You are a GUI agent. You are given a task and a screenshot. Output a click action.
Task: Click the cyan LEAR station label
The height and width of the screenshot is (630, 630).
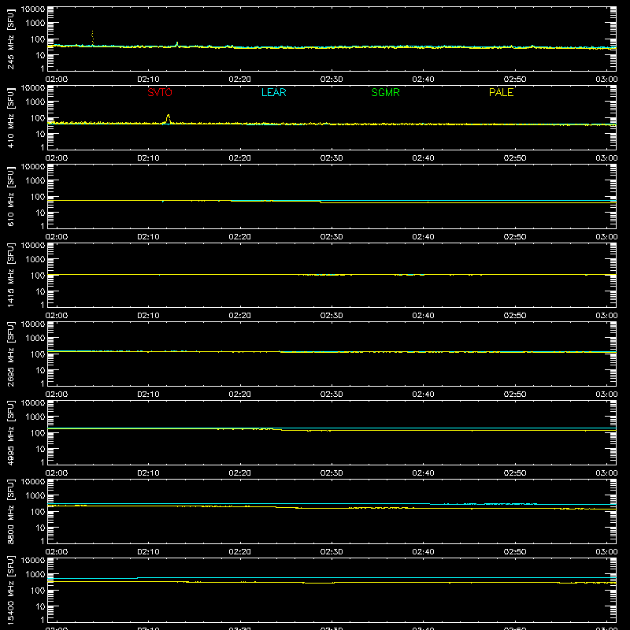pos(273,92)
